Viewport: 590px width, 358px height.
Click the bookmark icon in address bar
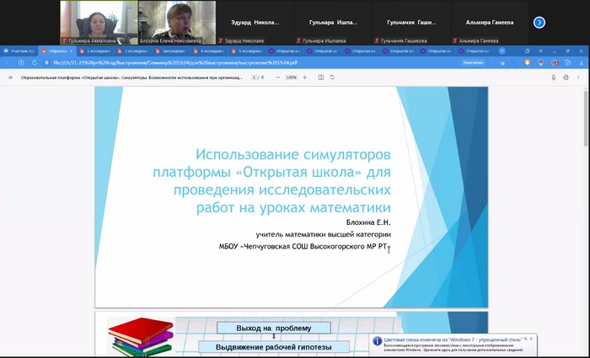point(502,63)
